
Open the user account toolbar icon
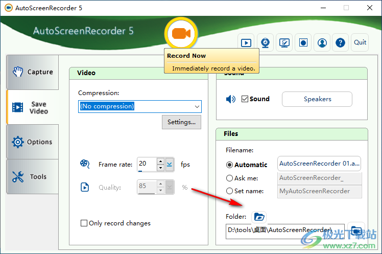[322, 43]
